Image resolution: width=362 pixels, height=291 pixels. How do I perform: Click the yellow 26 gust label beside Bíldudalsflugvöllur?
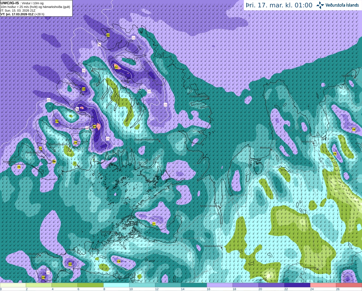pos(76,143)
